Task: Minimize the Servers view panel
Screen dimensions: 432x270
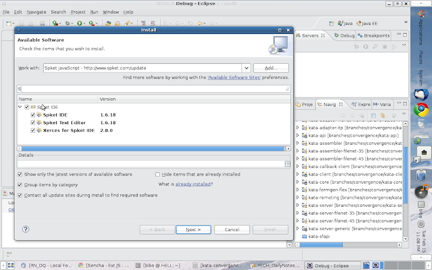Action: [x=399, y=34]
